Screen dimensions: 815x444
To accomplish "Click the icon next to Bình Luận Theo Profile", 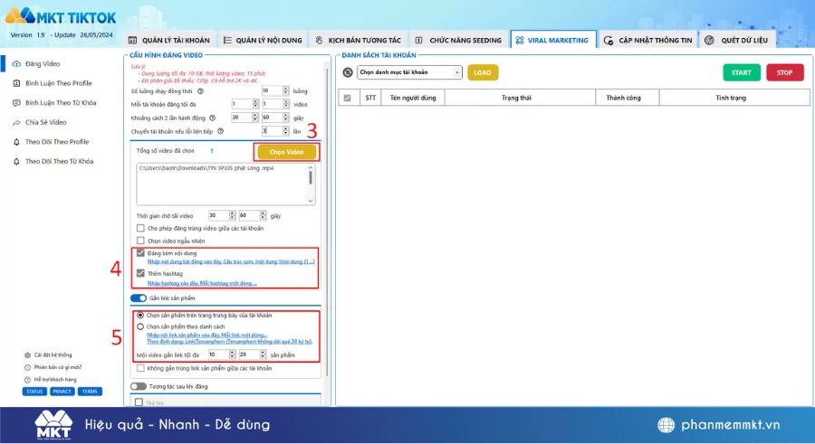I will pos(16,83).
